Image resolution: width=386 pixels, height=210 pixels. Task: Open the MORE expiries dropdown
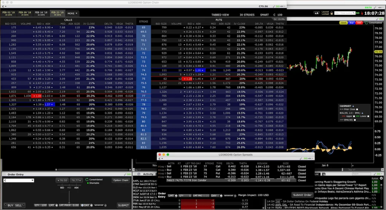point(72,13)
